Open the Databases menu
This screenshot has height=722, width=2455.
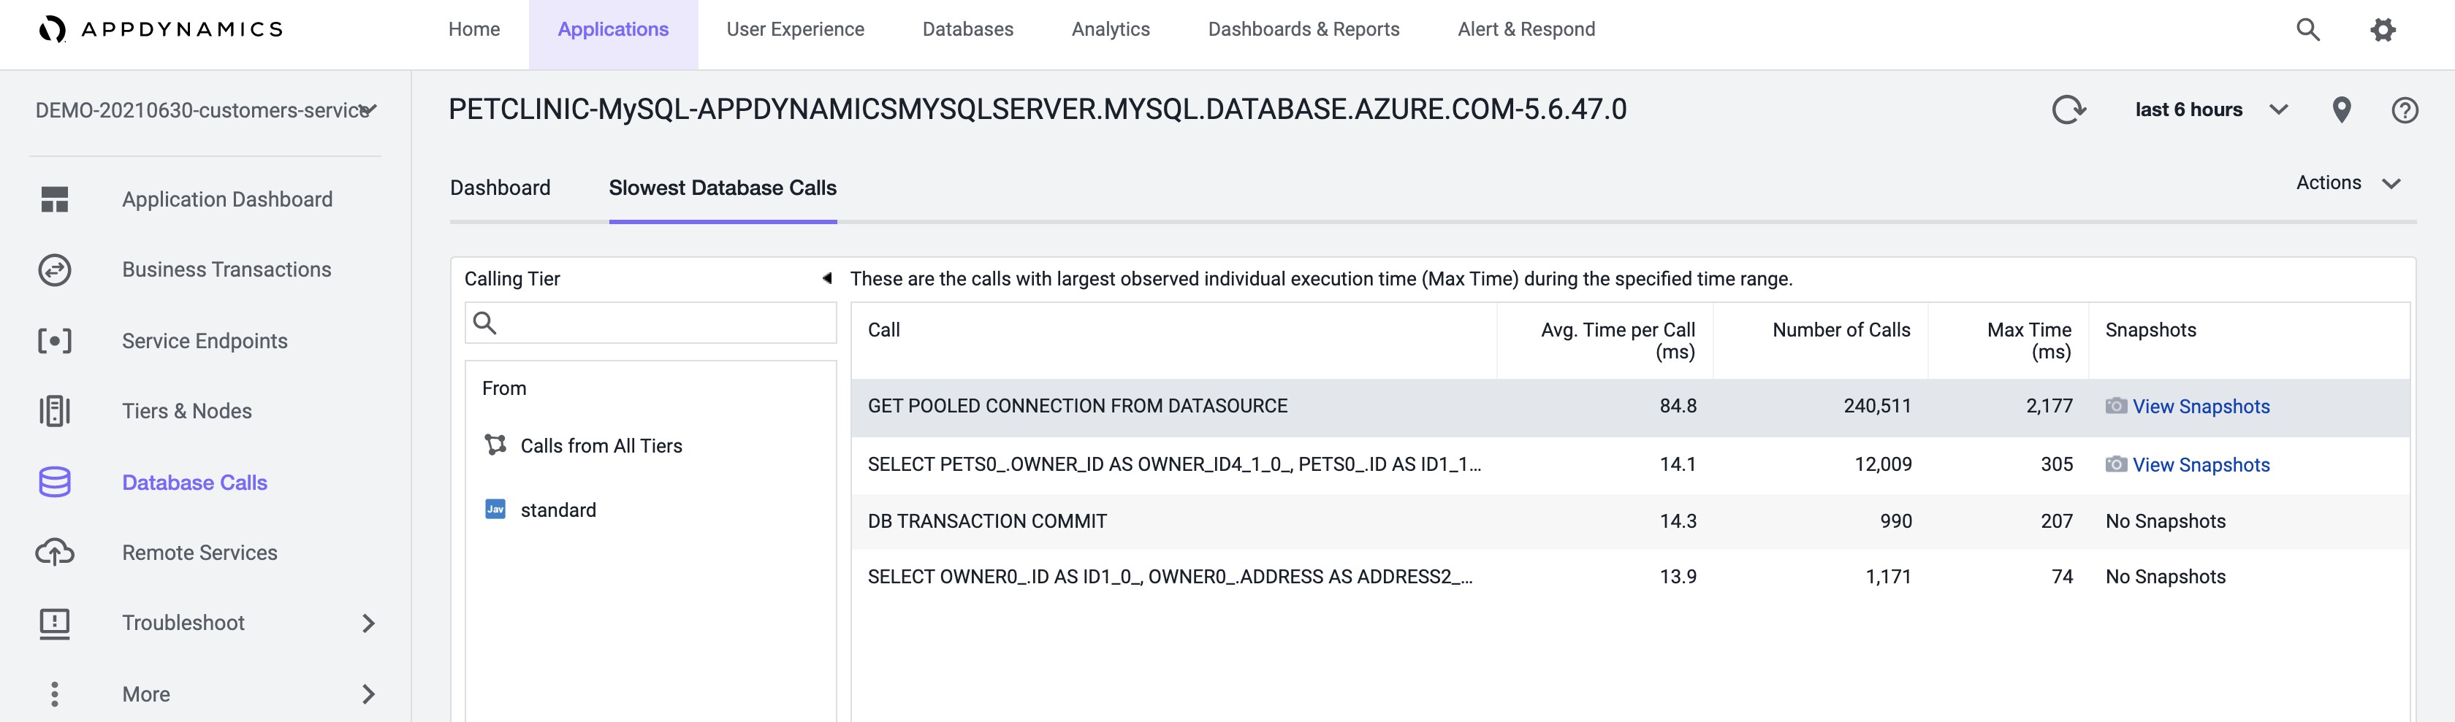click(x=967, y=29)
